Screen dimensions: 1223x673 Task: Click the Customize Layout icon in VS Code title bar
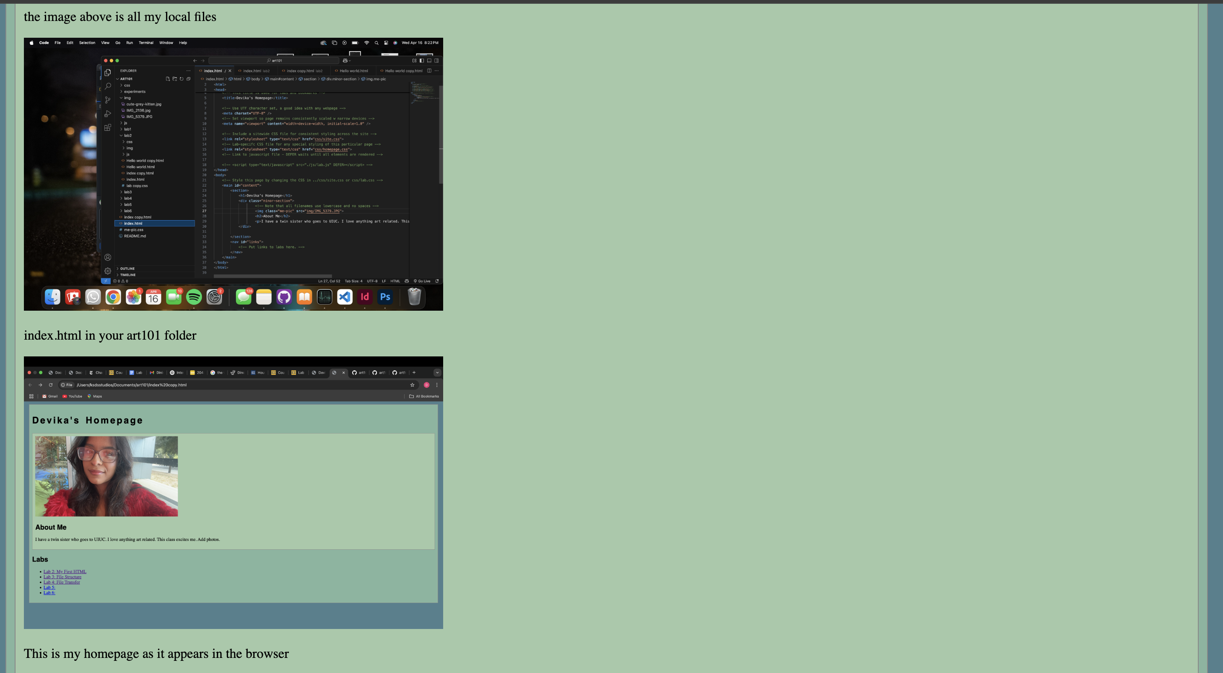414,60
